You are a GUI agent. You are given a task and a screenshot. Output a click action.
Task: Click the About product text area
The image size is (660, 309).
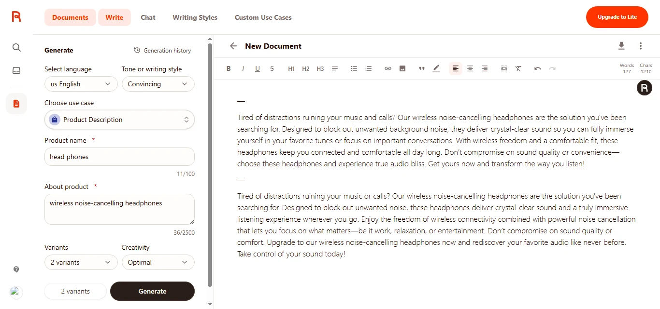pyautogui.click(x=119, y=209)
